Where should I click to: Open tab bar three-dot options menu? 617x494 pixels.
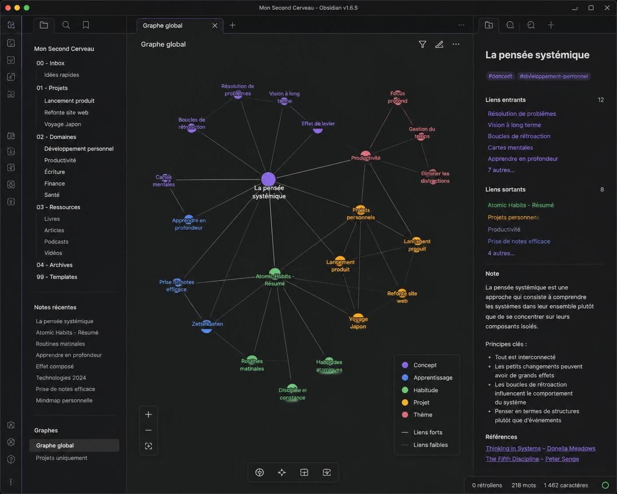pos(461,25)
